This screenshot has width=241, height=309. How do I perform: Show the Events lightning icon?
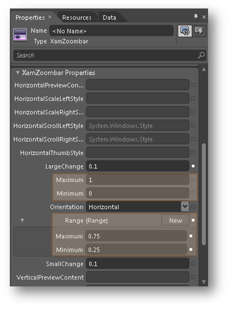(199, 31)
